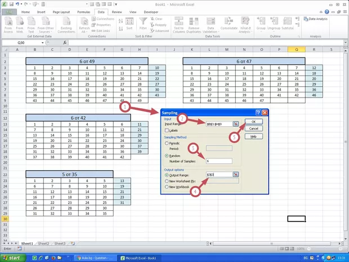
Task: Click the Input Range text field
Action: tap(219, 124)
